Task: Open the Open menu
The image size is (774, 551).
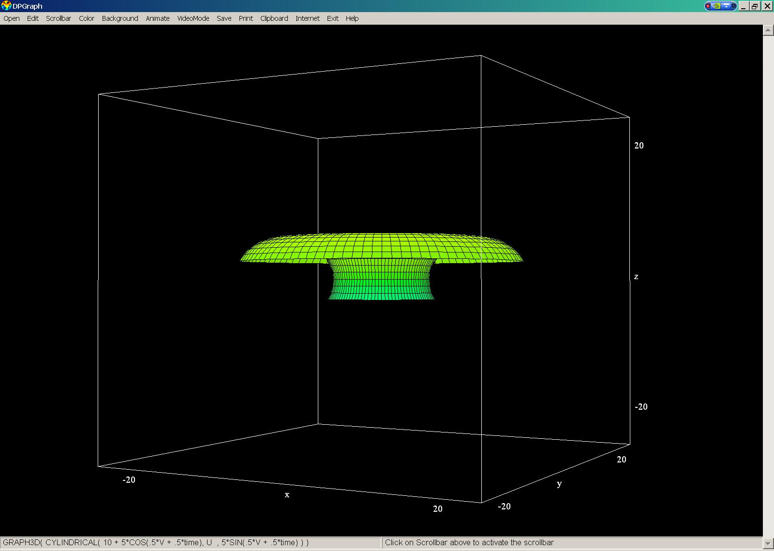Action: pos(12,18)
